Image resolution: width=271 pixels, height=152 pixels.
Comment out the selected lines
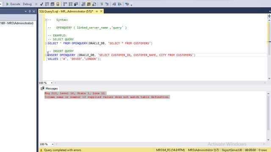click(102, 4)
